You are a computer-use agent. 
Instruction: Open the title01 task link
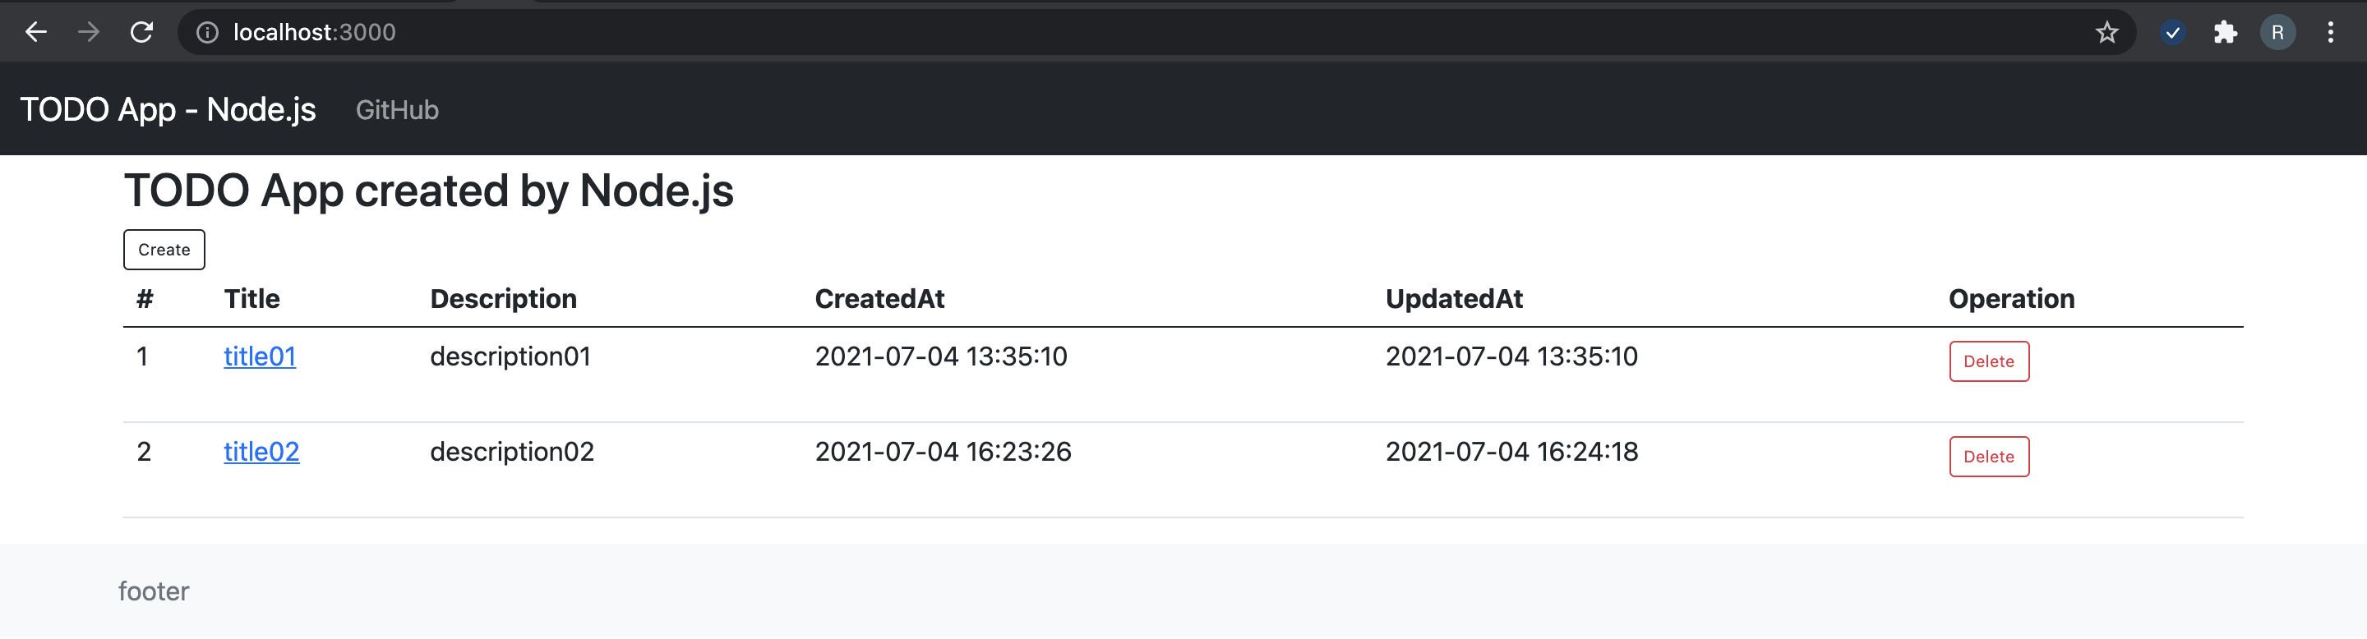[x=260, y=356]
